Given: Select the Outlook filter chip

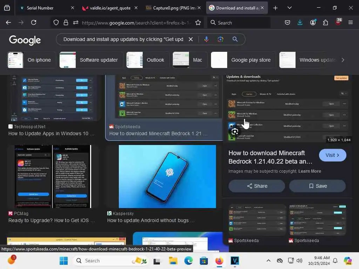Looking at the screenshot, I should click(x=148, y=60).
